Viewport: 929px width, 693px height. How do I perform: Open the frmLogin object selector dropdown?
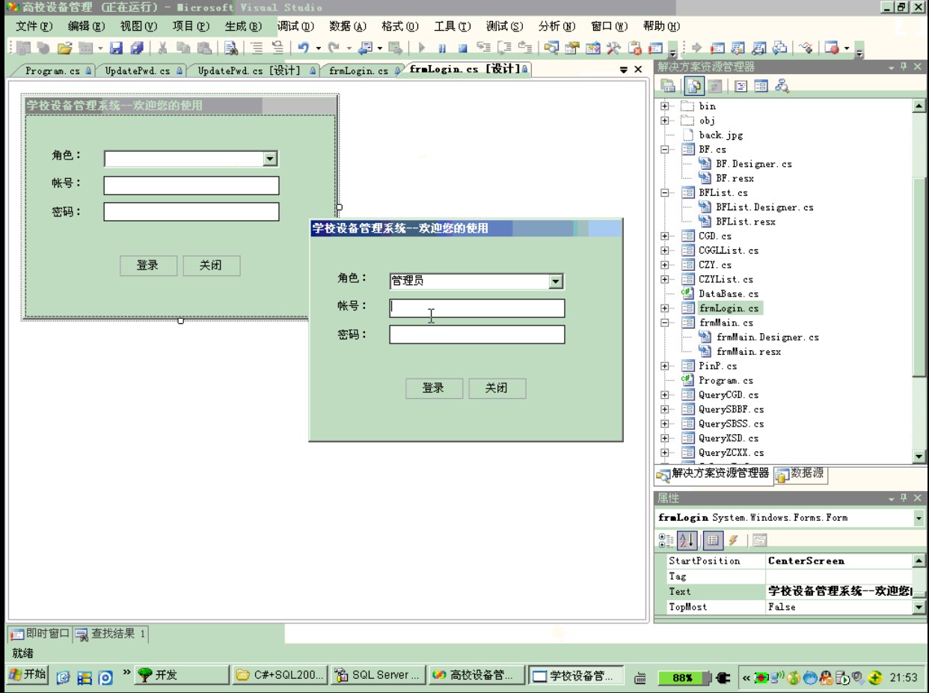(x=919, y=518)
